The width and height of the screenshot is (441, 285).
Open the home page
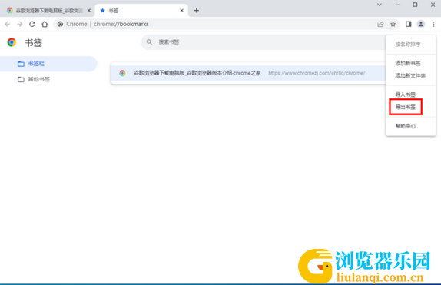point(45,24)
